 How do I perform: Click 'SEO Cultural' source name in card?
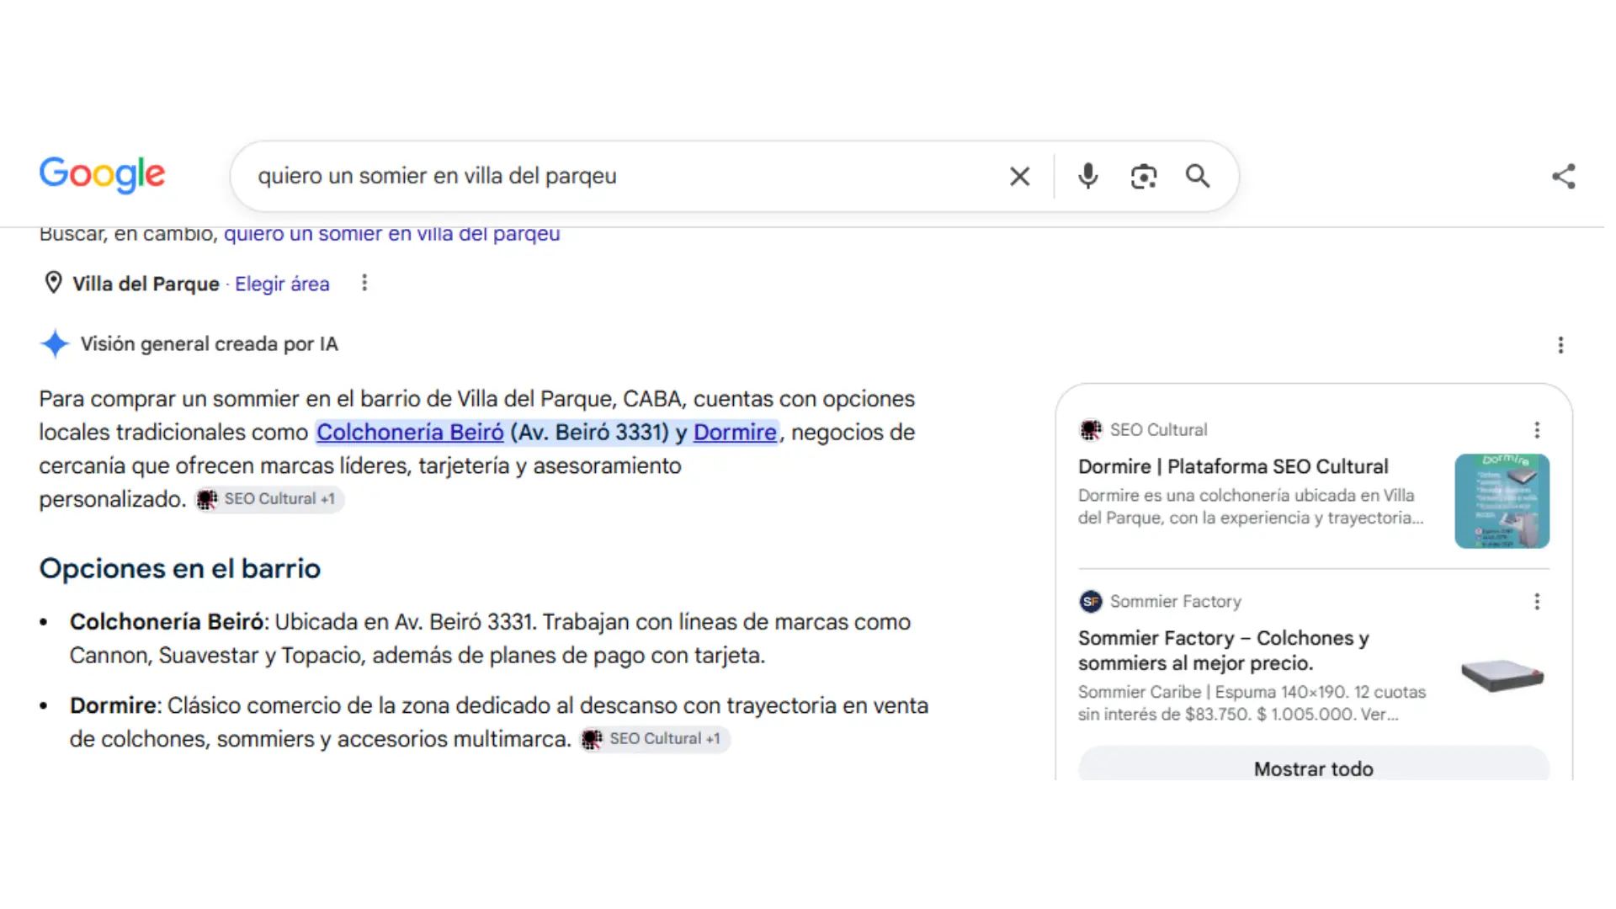(1158, 430)
